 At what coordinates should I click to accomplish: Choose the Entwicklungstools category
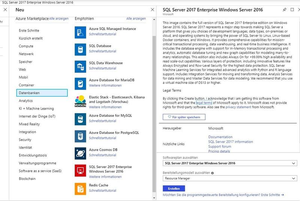coord(33,155)
